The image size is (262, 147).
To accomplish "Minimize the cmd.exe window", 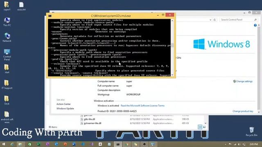I will tap(158, 15).
